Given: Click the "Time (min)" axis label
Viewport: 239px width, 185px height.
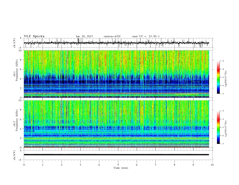Looking at the screenshot, I should [x=121, y=168].
